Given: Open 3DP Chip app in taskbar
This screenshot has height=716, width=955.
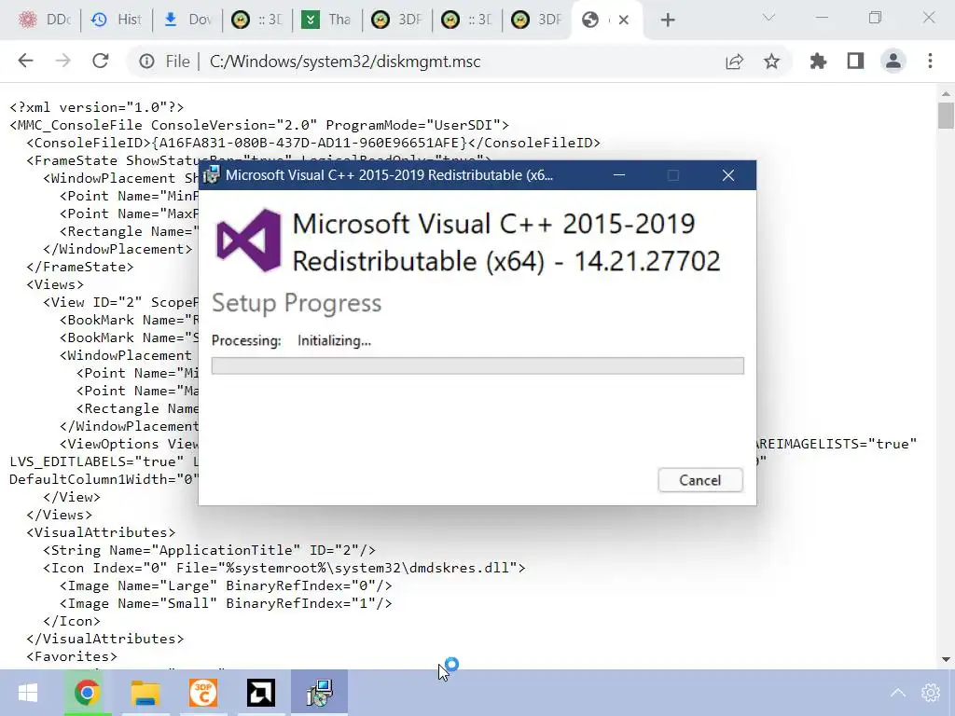Looking at the screenshot, I should (x=203, y=693).
